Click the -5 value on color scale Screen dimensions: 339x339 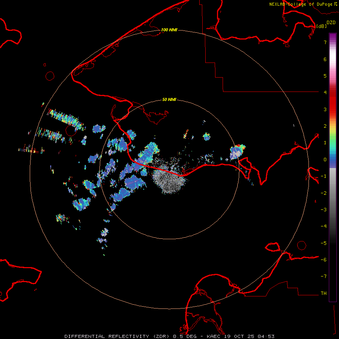point(324,243)
